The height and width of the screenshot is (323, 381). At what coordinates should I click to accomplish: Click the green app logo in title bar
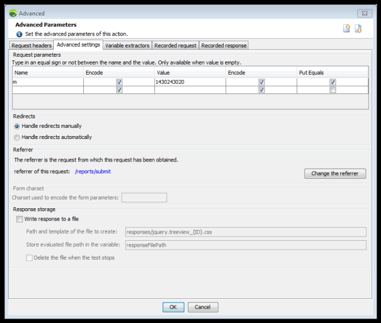[13, 13]
